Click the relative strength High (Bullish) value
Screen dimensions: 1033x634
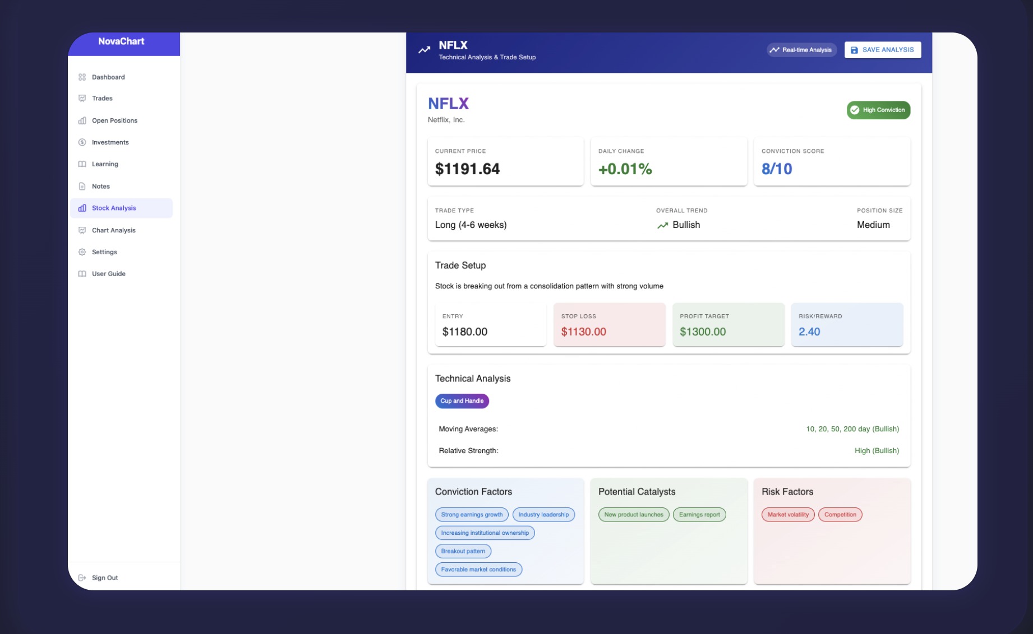tap(877, 451)
